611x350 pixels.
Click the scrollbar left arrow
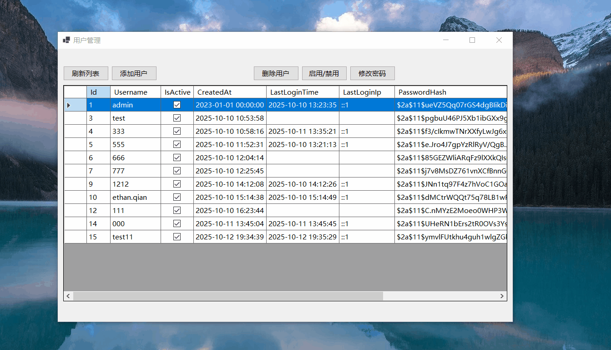[x=68, y=296]
